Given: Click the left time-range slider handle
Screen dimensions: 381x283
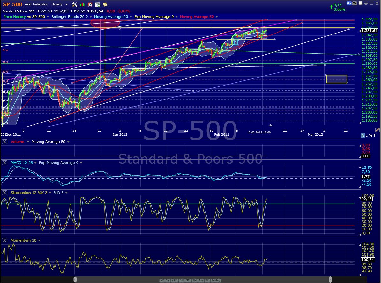Looking at the screenshot, I should pyautogui.click(x=75, y=279).
